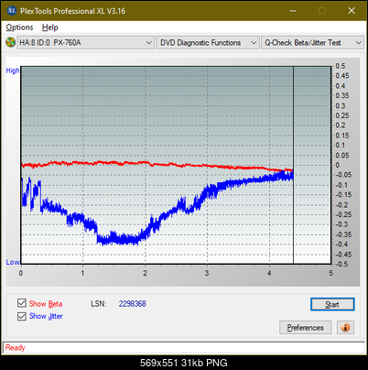Minimize the PlexTools window
The width and height of the screenshot is (368, 370).
(293, 11)
